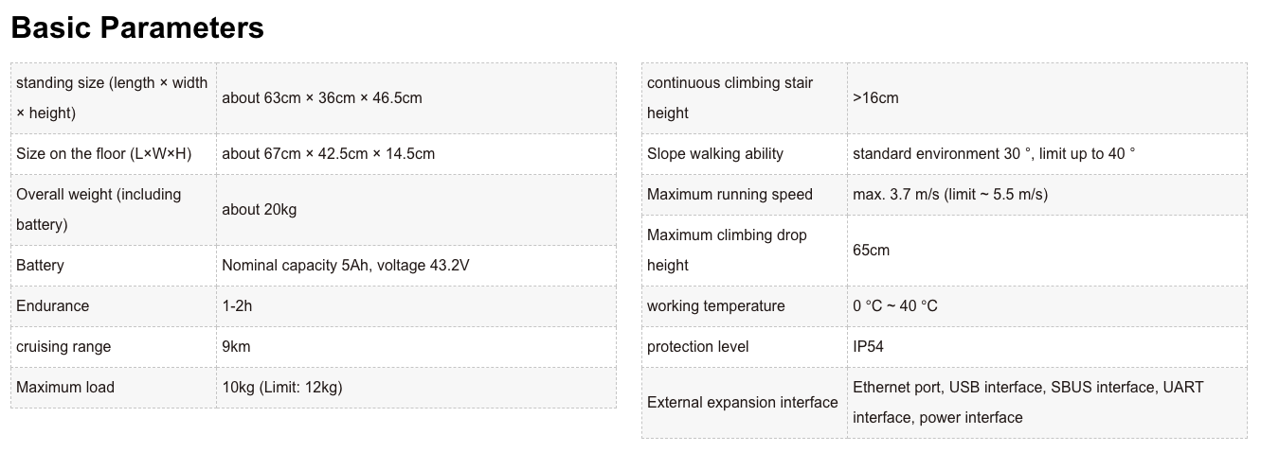This screenshot has height=452, width=1261.
Task: Select the Endurance 1-2h value
Action: point(237,306)
